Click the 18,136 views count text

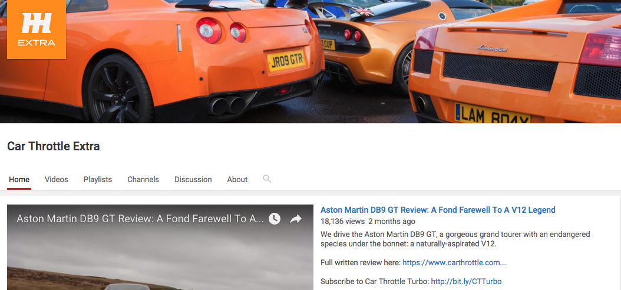click(x=342, y=222)
